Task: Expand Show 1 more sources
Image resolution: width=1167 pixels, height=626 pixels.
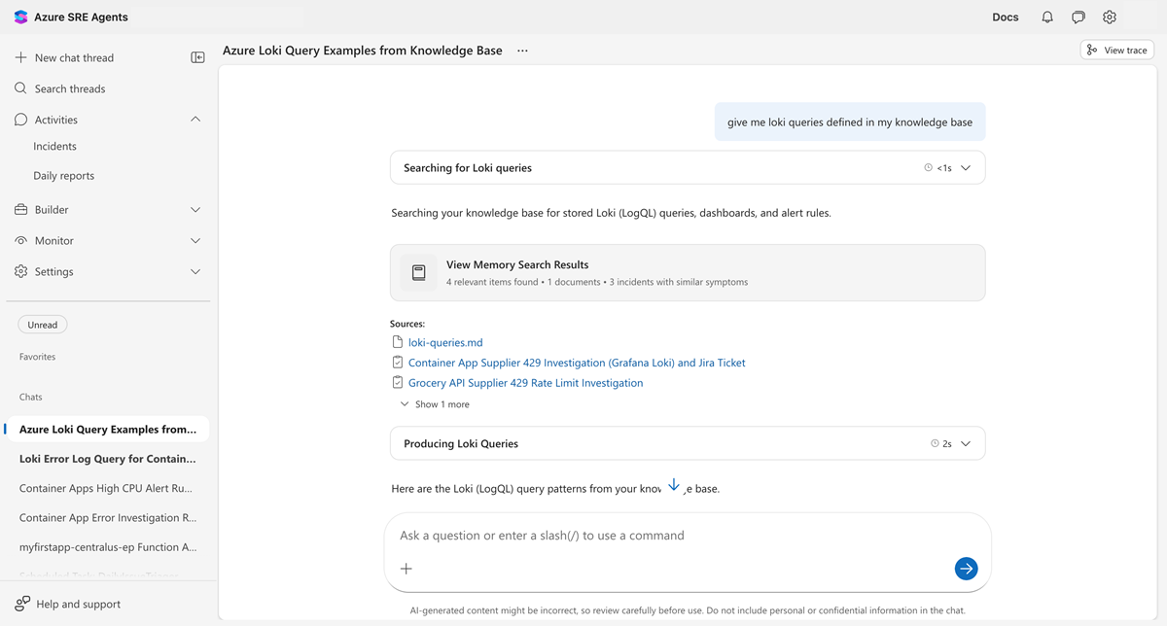Action: 435,404
